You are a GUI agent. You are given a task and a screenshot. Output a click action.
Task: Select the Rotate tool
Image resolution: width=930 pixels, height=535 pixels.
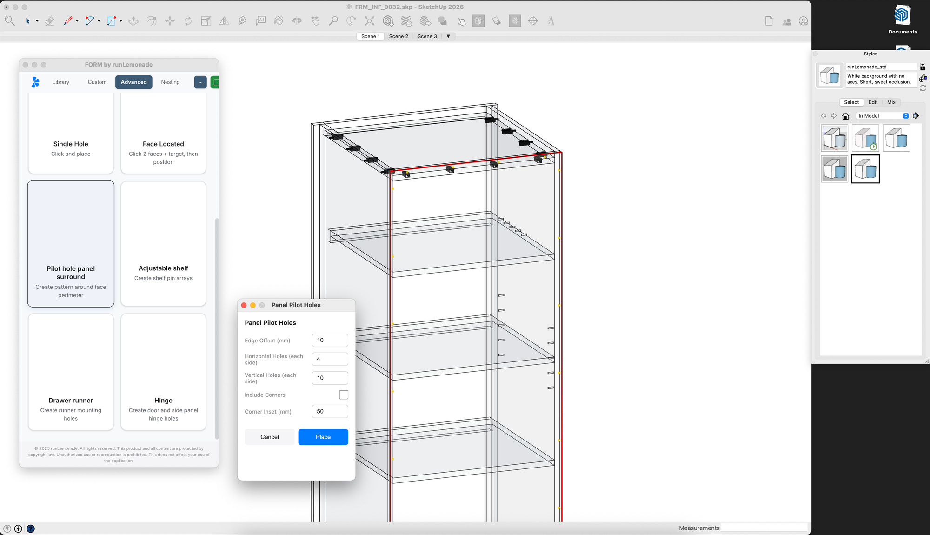point(188,21)
